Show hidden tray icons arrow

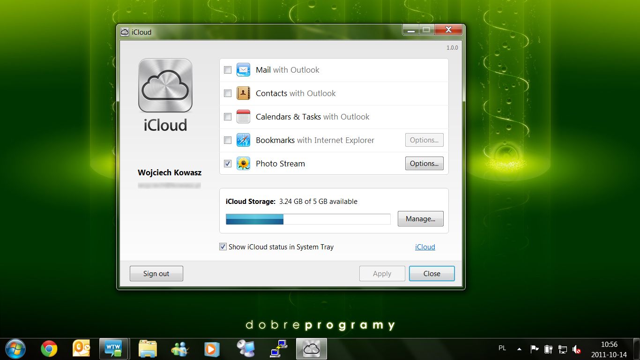point(519,349)
